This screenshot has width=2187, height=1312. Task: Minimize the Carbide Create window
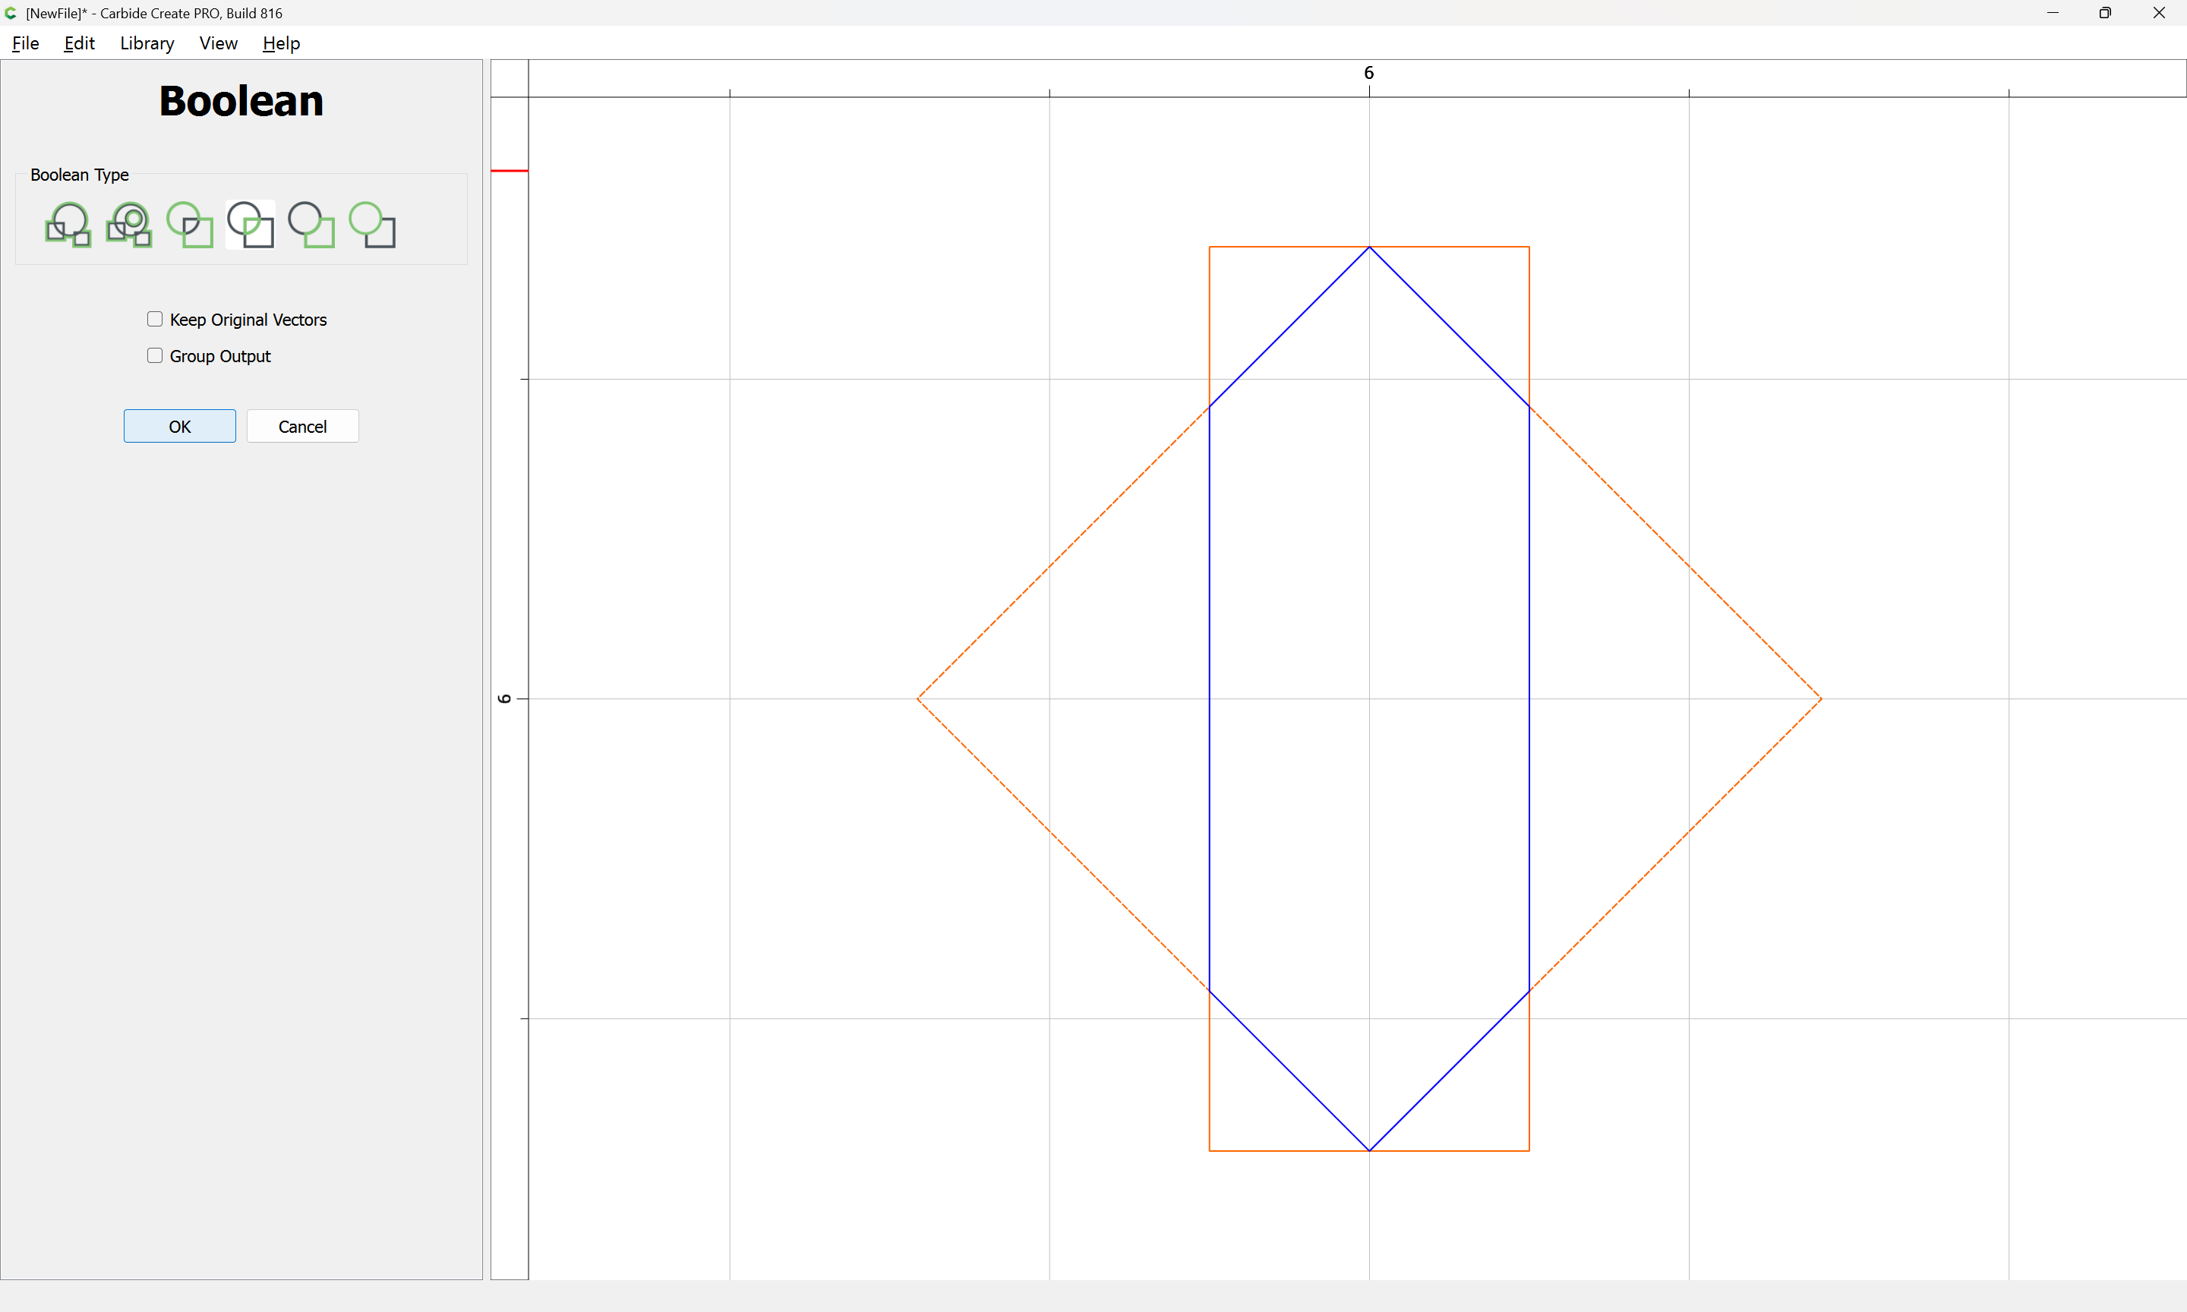[2053, 13]
